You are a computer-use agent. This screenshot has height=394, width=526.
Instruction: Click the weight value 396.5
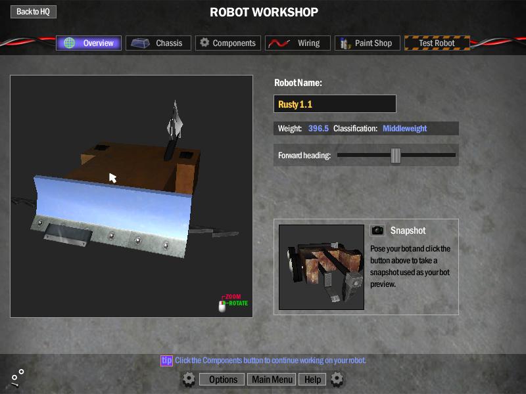[318, 128]
